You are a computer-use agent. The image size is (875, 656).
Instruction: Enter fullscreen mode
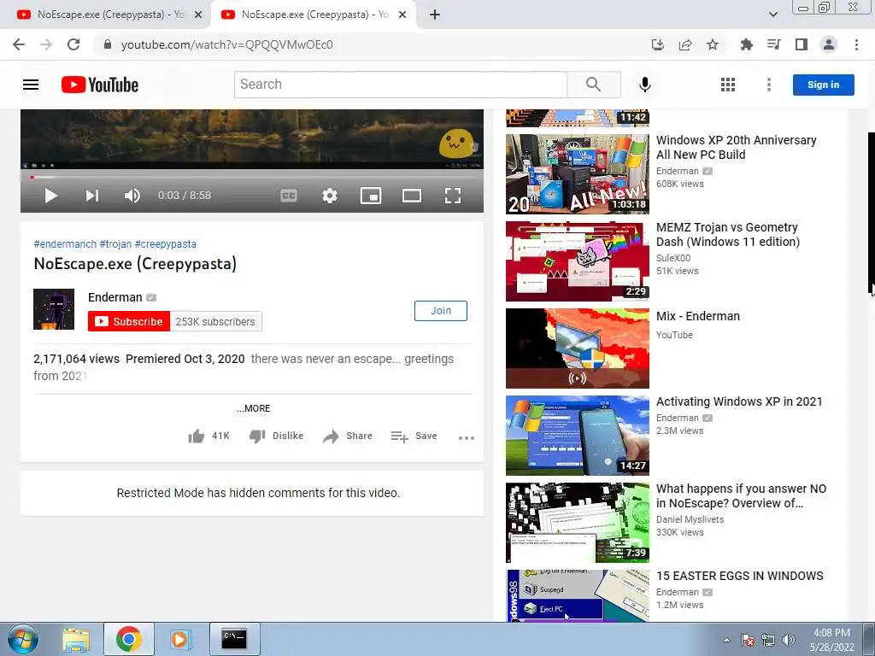tap(453, 196)
